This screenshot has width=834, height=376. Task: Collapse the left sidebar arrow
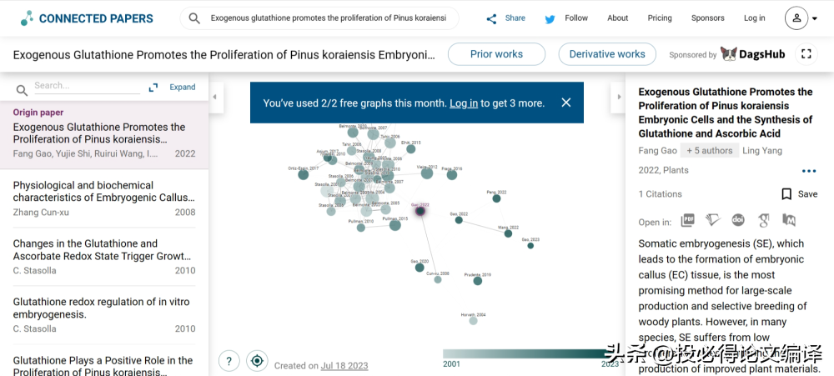(214, 97)
